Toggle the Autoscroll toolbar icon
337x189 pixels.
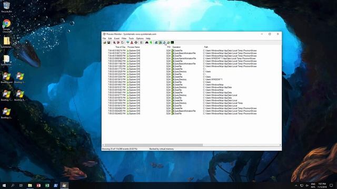pyautogui.click(x=118, y=43)
